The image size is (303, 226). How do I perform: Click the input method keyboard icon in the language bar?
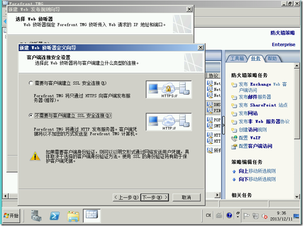point(219,215)
